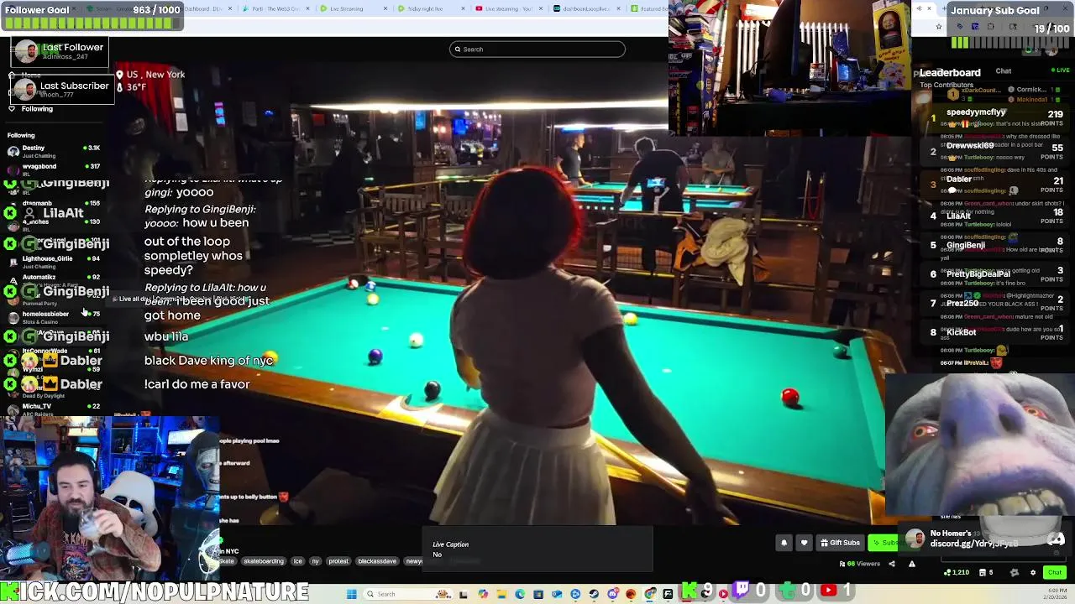Click the 'blacksdave' stream tag
This screenshot has width=1075, height=604.
click(x=377, y=561)
